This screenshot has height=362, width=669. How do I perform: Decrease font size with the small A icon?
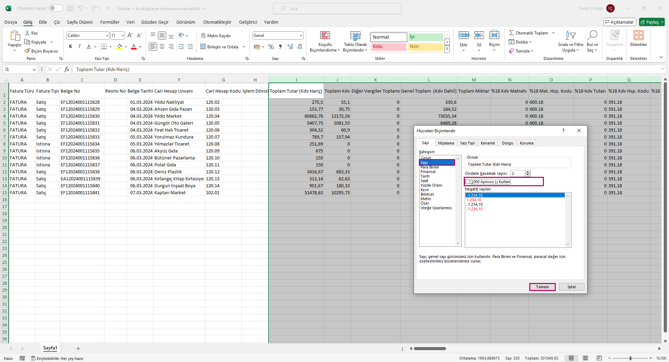139,35
